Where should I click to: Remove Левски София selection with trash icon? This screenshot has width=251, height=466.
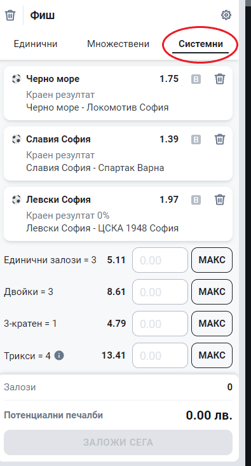click(220, 200)
